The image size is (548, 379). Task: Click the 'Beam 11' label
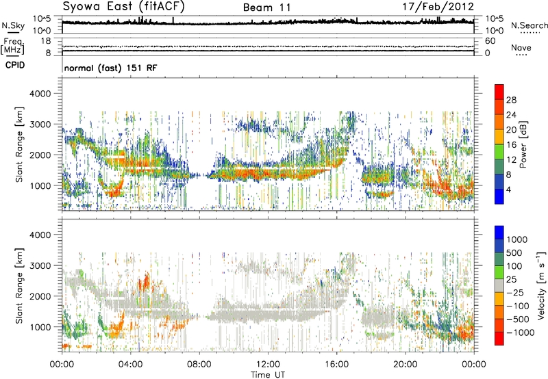point(267,8)
